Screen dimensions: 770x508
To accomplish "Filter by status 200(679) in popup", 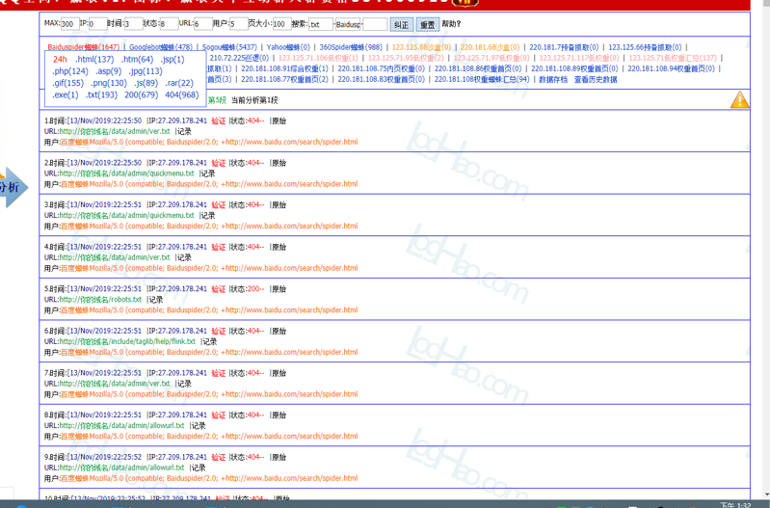I will point(141,94).
